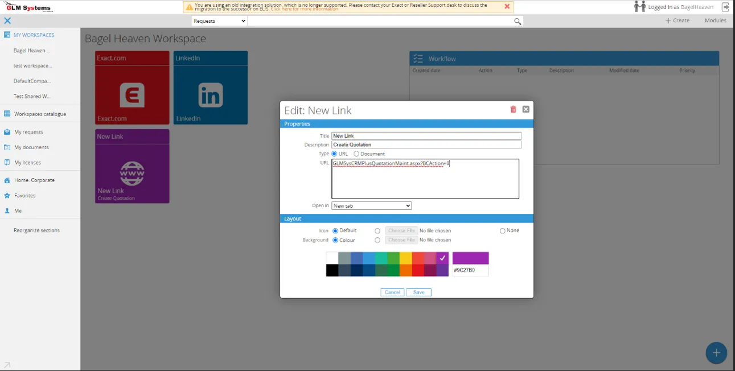Click the search magnifier icon
Image resolution: width=735 pixels, height=371 pixels.
[517, 20]
